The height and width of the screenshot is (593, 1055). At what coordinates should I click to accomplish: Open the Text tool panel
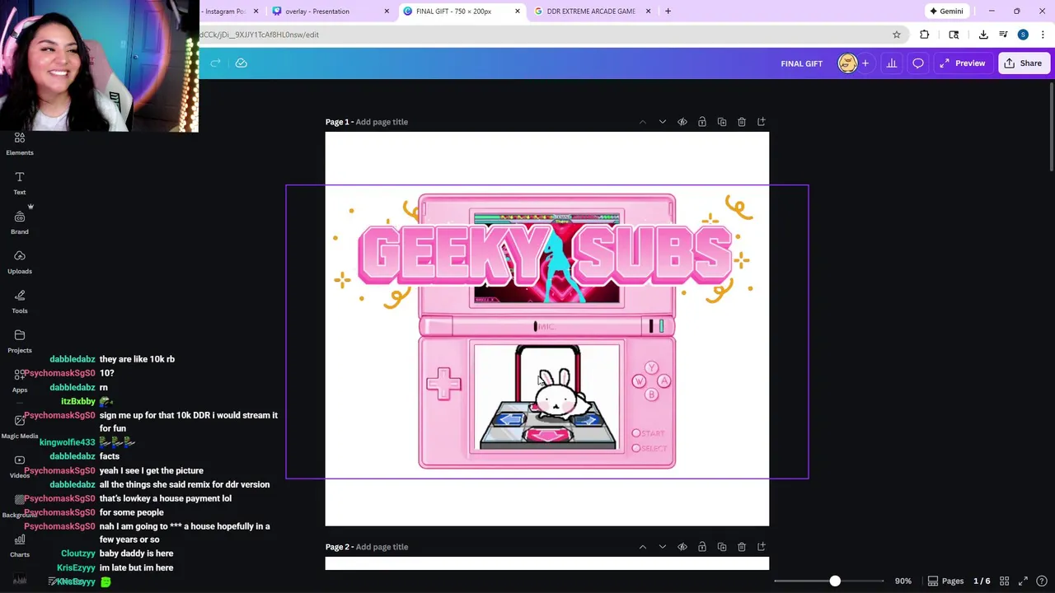pos(20,183)
